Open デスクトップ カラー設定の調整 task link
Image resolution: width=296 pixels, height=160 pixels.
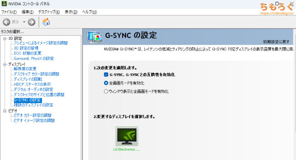pyautogui.click(x=36, y=74)
